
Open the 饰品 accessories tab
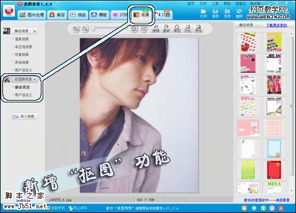pos(78,15)
